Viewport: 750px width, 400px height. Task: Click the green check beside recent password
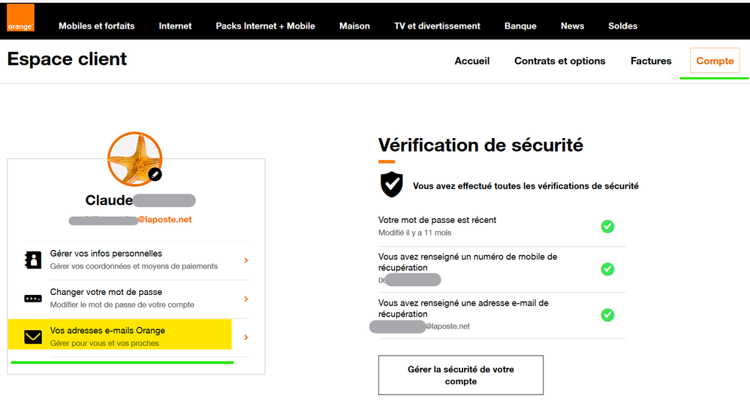pos(607,226)
